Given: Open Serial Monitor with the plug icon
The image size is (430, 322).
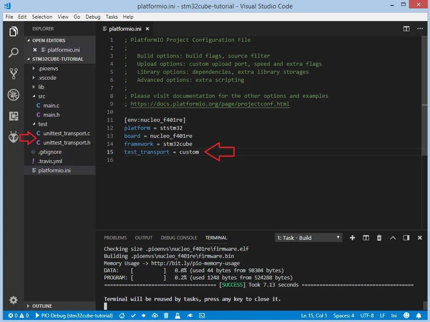Looking at the screenshot, I should 190,315.
